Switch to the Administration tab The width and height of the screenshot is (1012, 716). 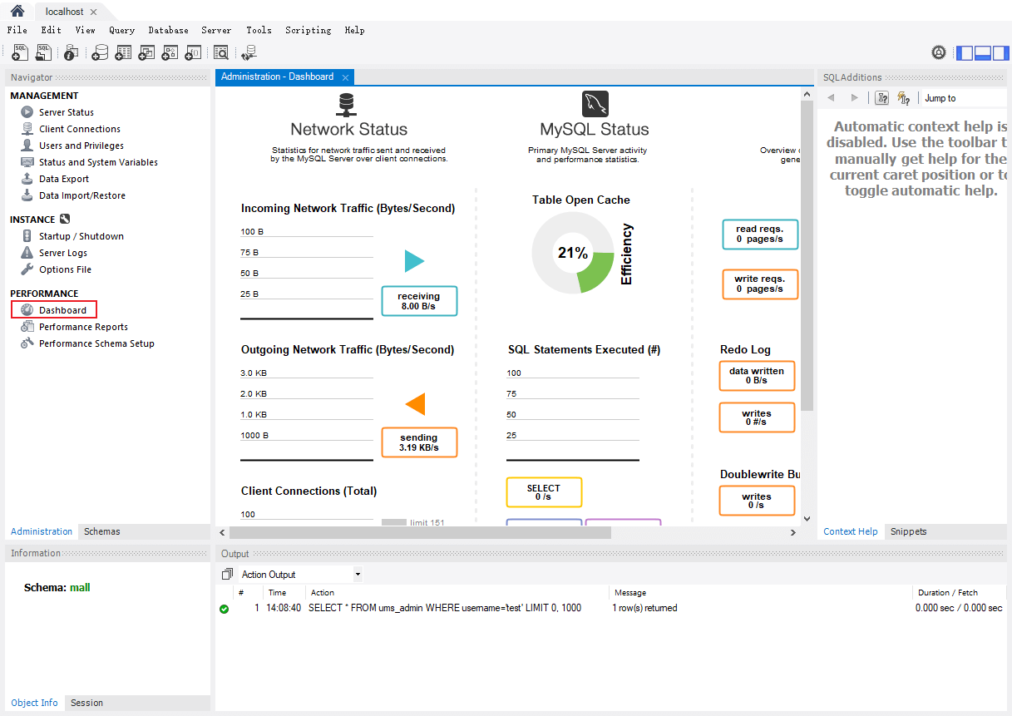point(42,531)
